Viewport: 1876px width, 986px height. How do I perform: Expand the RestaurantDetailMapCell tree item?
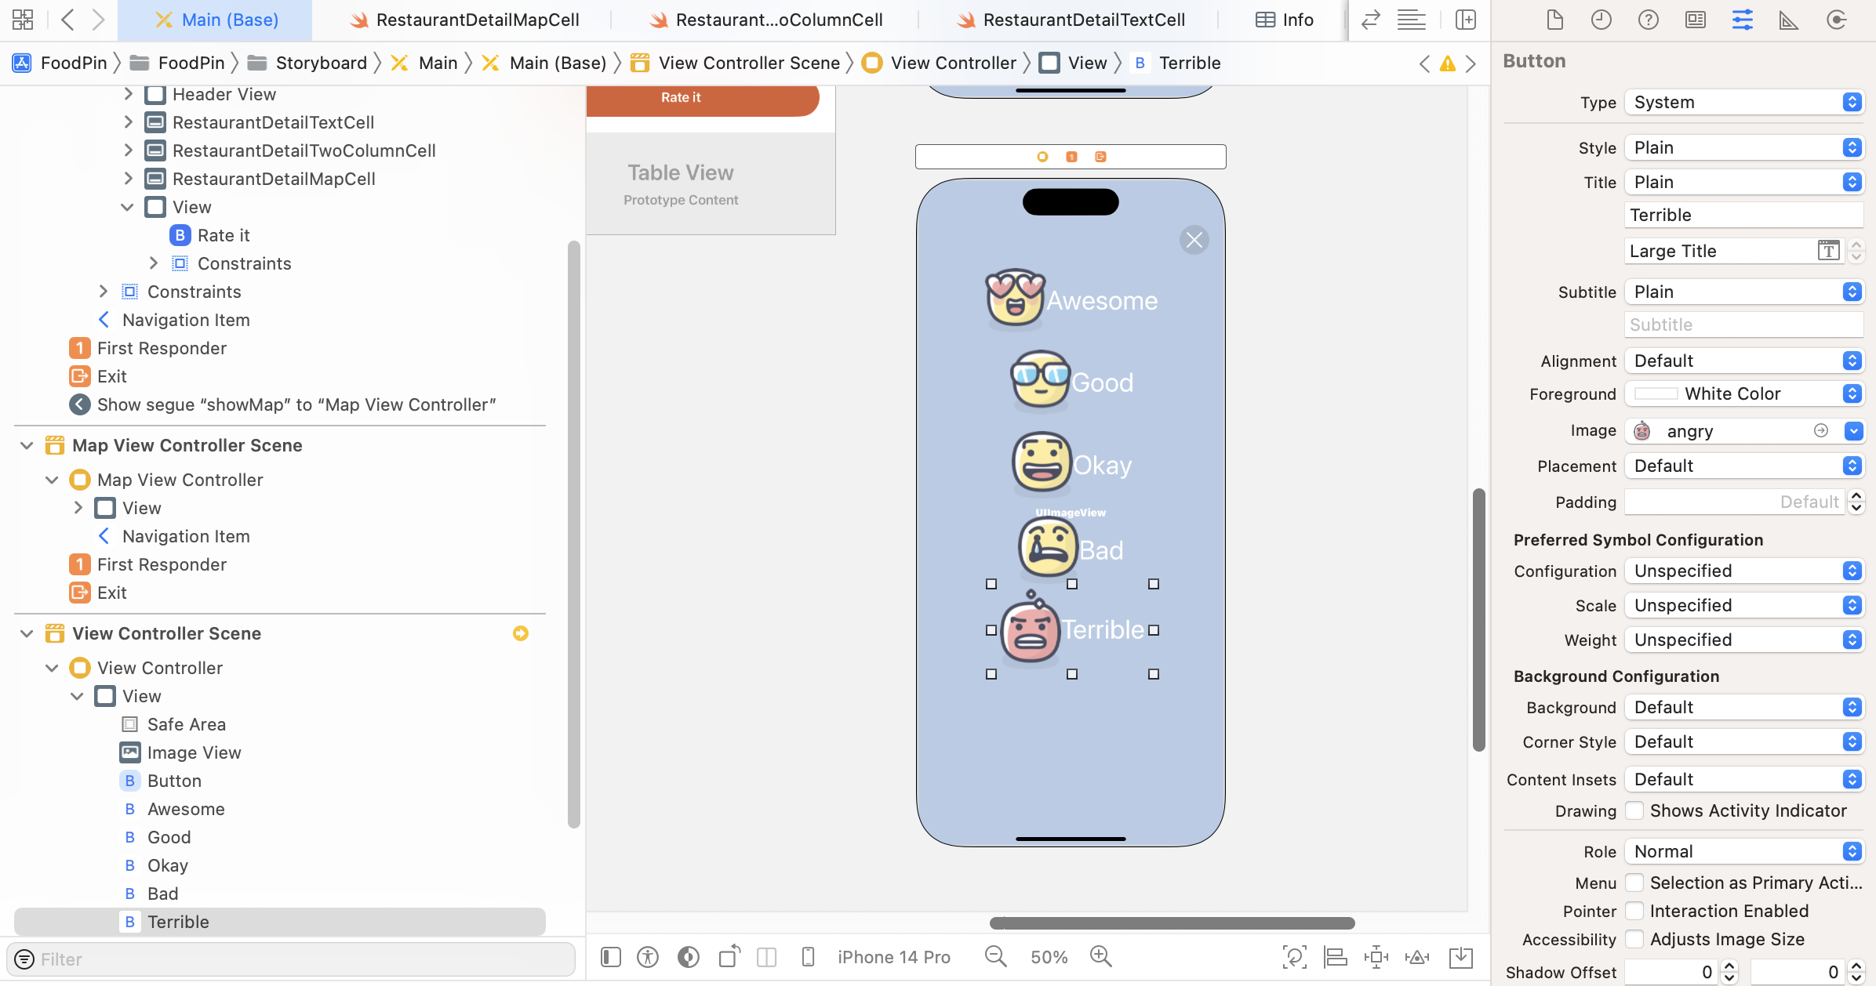pyautogui.click(x=128, y=179)
